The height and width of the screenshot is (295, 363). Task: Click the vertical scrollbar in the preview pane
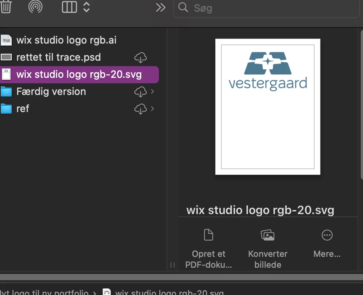(361, 104)
